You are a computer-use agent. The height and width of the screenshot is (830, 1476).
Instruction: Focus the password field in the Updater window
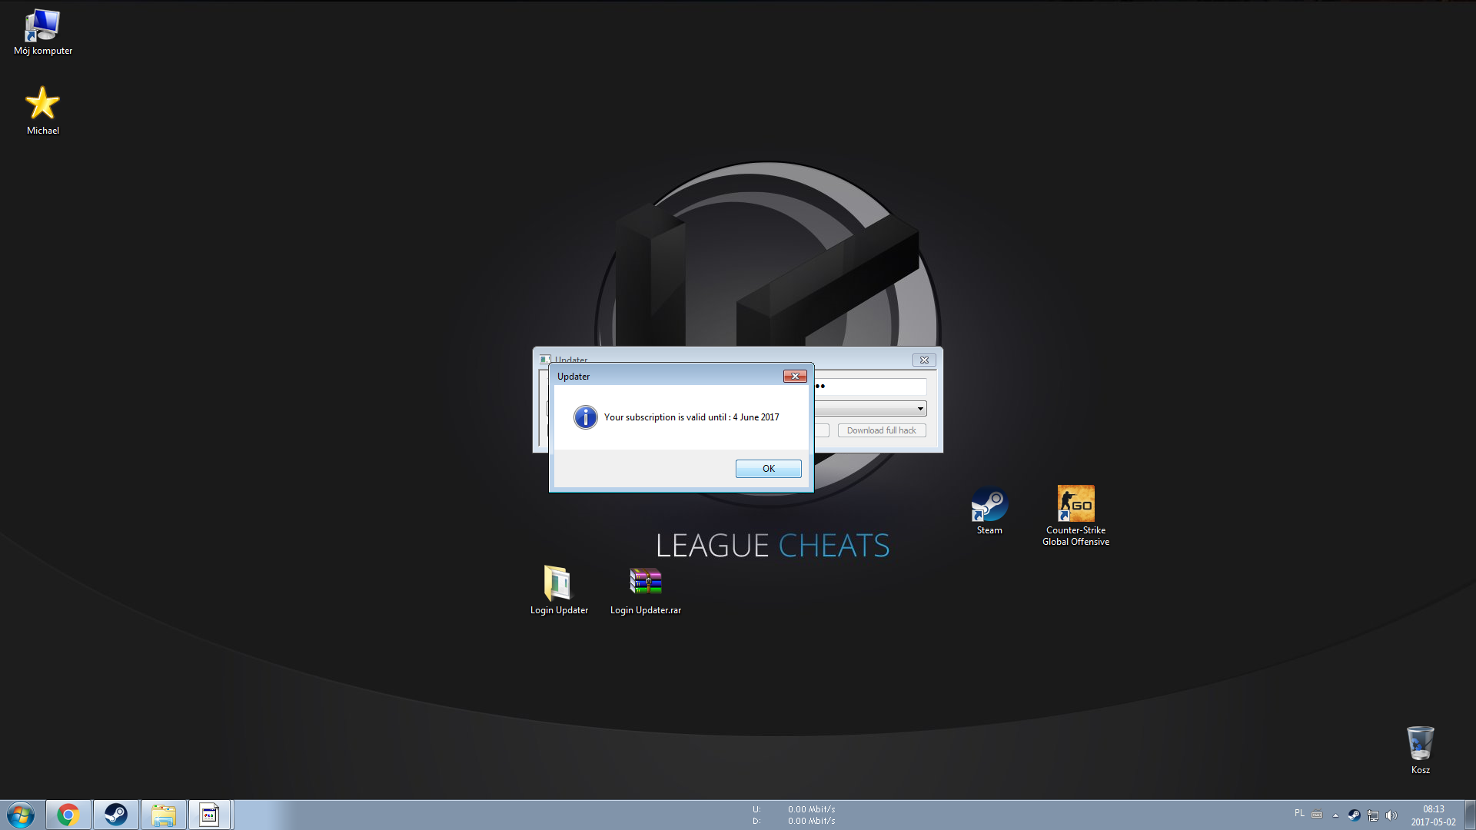point(871,387)
